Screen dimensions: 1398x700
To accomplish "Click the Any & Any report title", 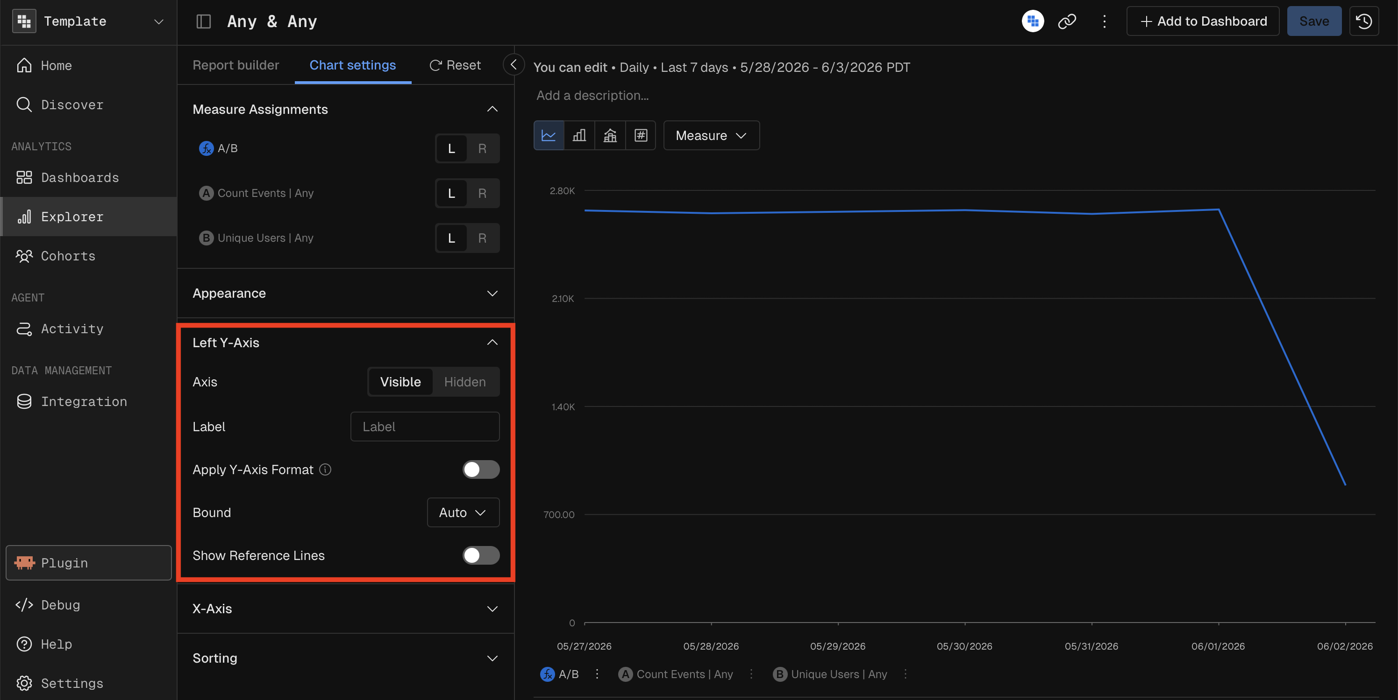I will click(x=272, y=21).
